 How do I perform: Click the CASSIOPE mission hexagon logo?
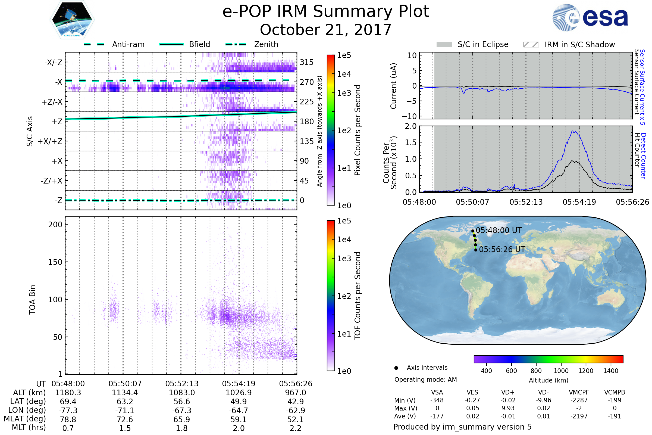(72, 20)
